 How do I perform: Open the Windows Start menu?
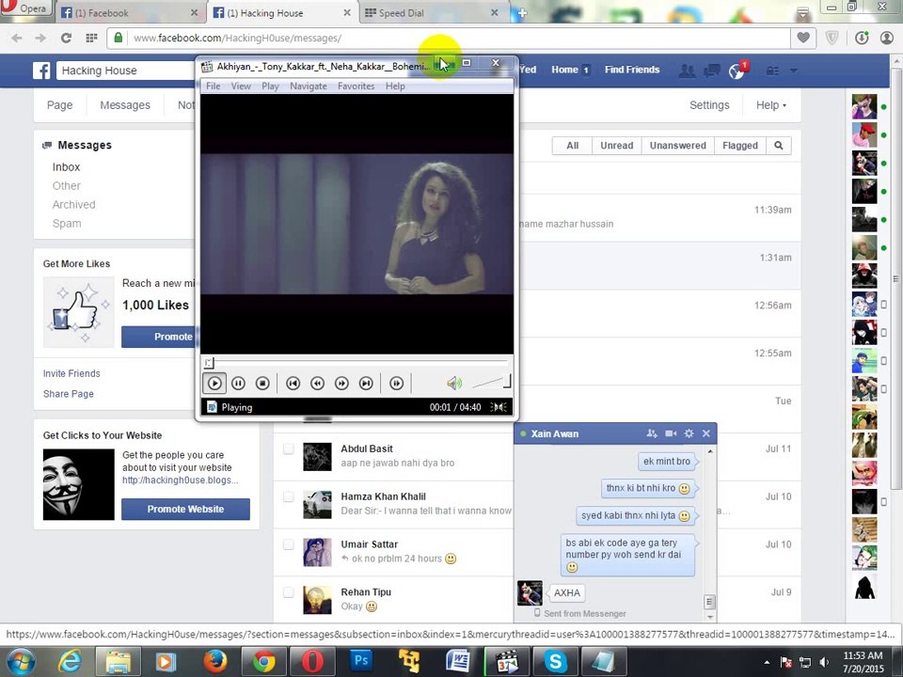click(21, 661)
